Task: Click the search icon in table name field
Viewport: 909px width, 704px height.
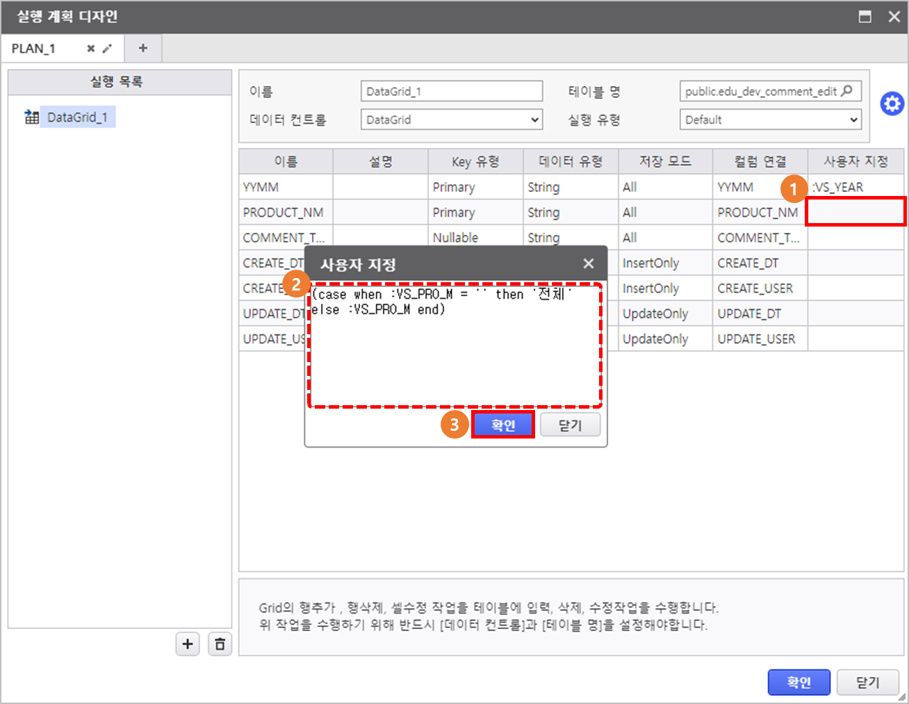Action: 846,91
